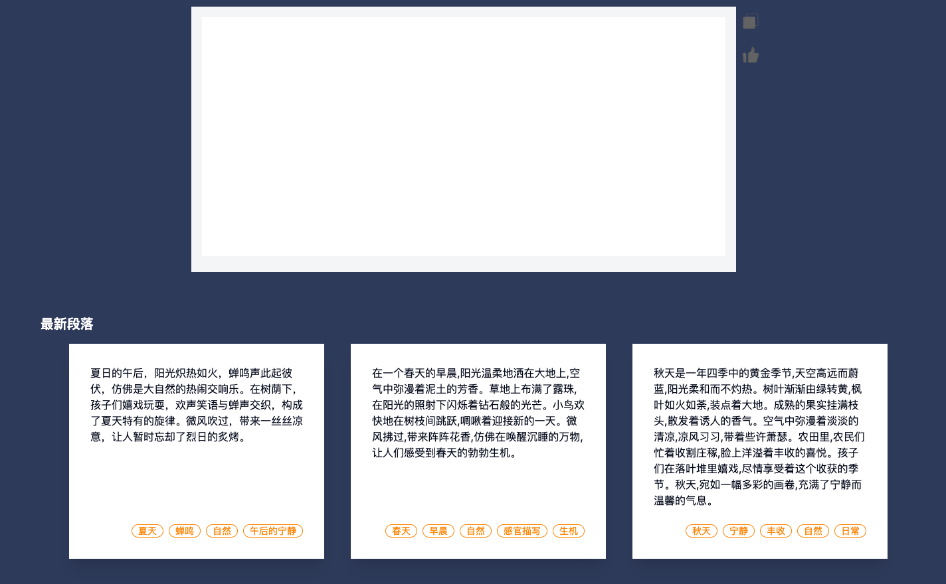946x584 pixels.
Task: Click the thumbs-up like icon
Action: coord(750,56)
